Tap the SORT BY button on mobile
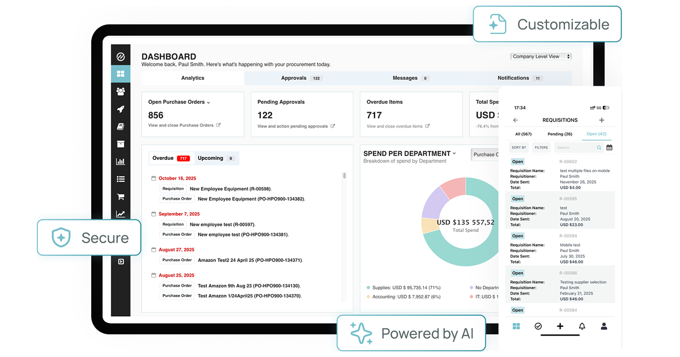The image size is (680, 357). pos(519,147)
